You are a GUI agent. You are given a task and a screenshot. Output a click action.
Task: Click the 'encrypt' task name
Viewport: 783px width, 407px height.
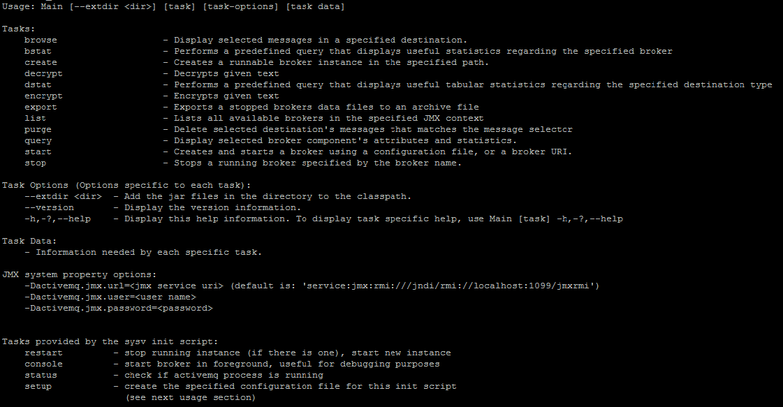(43, 96)
